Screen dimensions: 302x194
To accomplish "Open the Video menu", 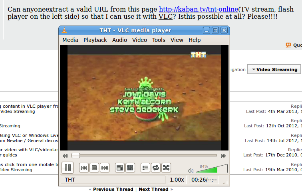I will (139, 40).
